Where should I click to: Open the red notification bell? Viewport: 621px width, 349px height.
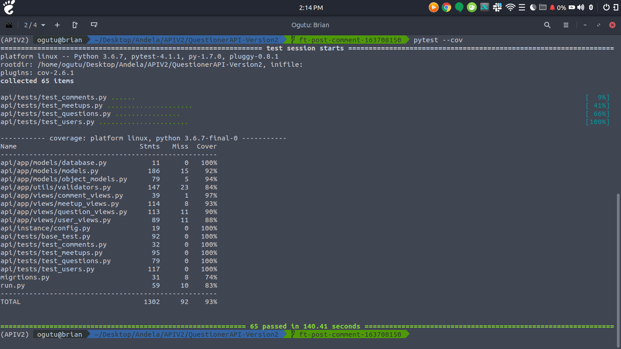(552, 7)
